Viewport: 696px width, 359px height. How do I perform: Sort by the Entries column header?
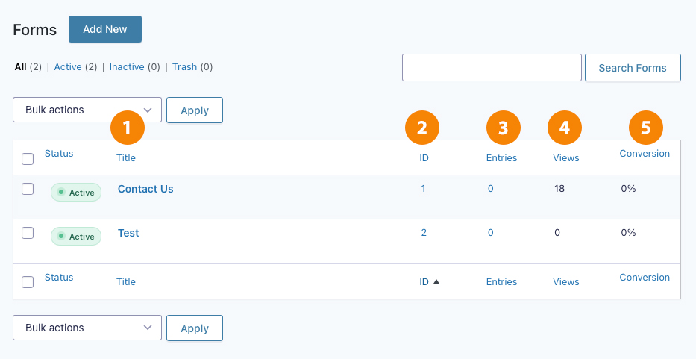[501, 158]
